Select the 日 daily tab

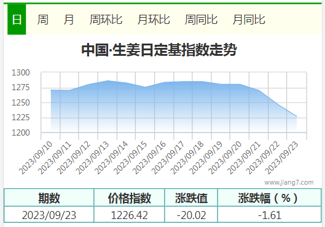17,20
